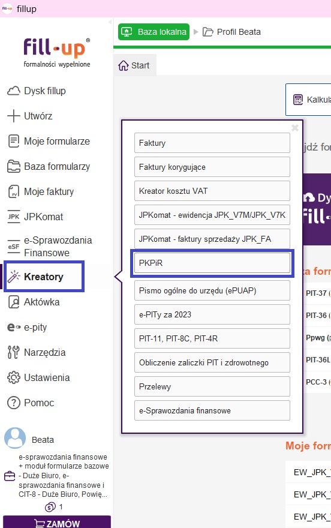Click the Utwórz plus icon
Viewport: 331px width, 528px height.
click(13, 116)
